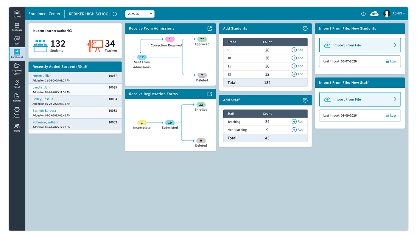The height and width of the screenshot is (238, 417).
Task: Click the Approved count badge 27
Action: click(x=202, y=39)
